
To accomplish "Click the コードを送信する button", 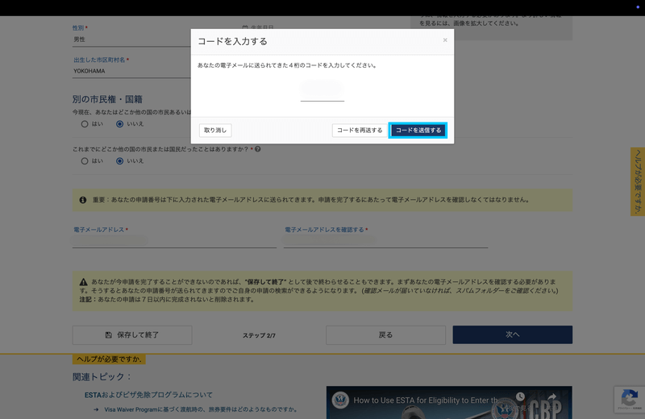I will [x=418, y=131].
